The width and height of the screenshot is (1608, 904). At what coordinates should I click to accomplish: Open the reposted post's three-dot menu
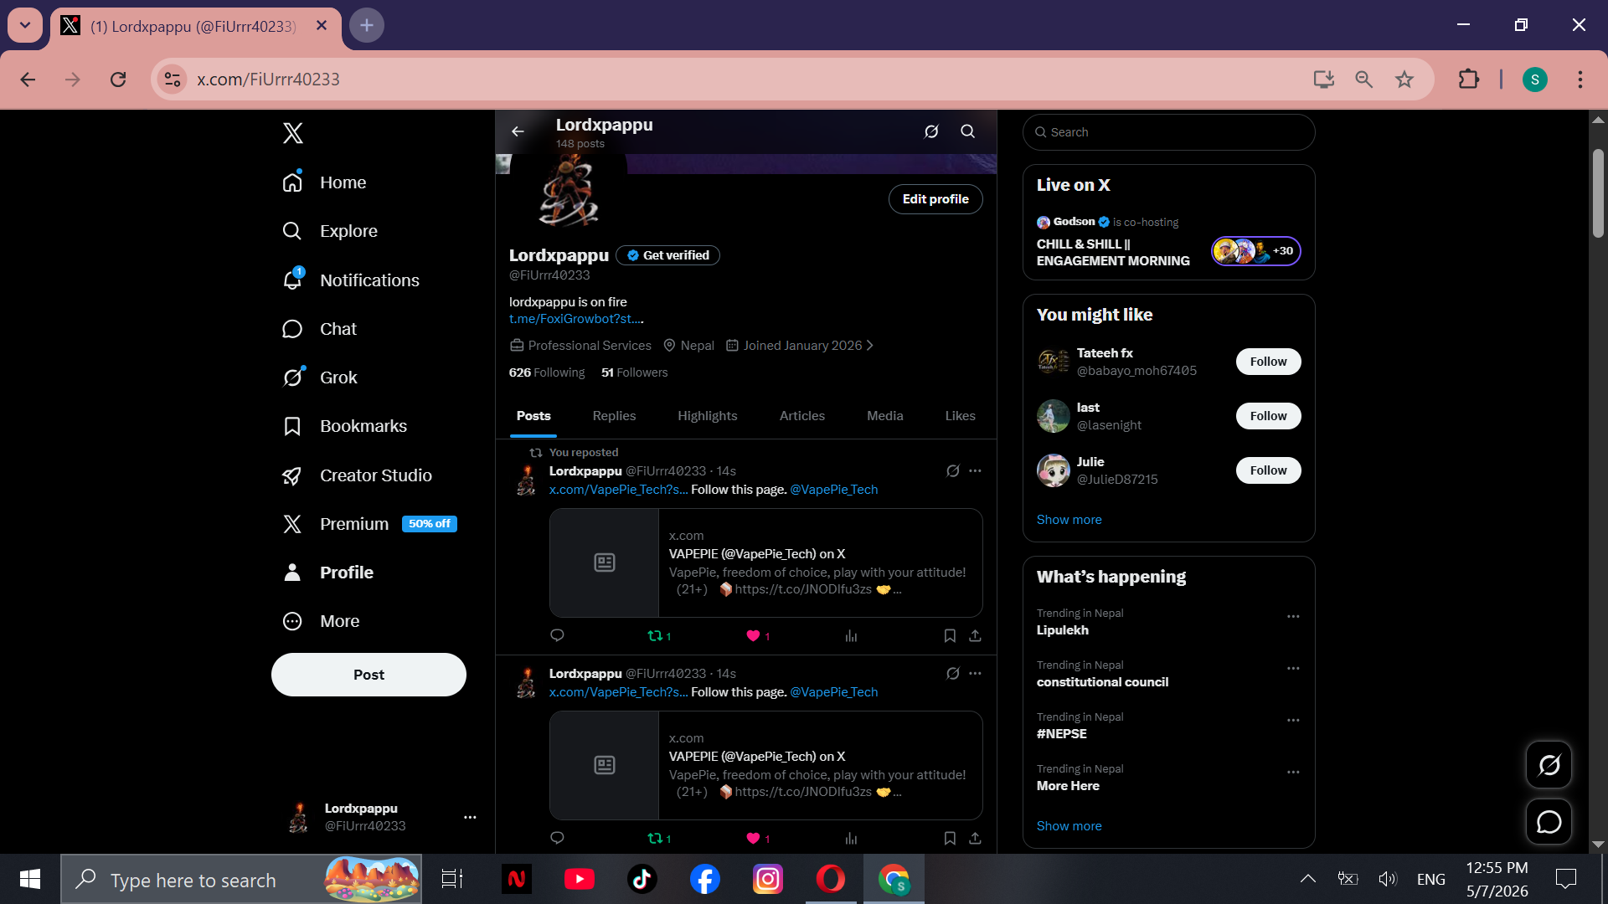pyautogui.click(x=975, y=471)
